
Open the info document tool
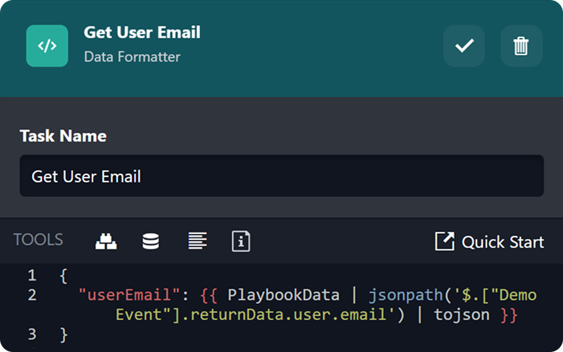click(241, 241)
